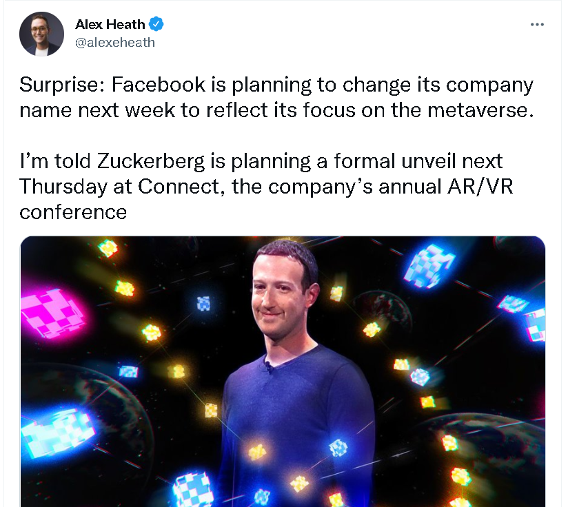Click the word "conference" in the tweet
Image resolution: width=568 pixels, height=507 pixels.
[x=73, y=211]
